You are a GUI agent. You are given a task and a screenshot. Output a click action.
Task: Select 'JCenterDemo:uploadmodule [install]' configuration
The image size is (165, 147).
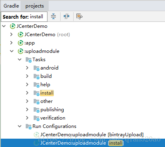[x=82, y=143]
